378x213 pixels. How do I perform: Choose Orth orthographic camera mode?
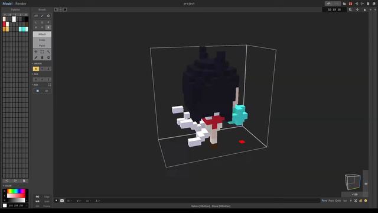pyautogui.click(x=338, y=201)
